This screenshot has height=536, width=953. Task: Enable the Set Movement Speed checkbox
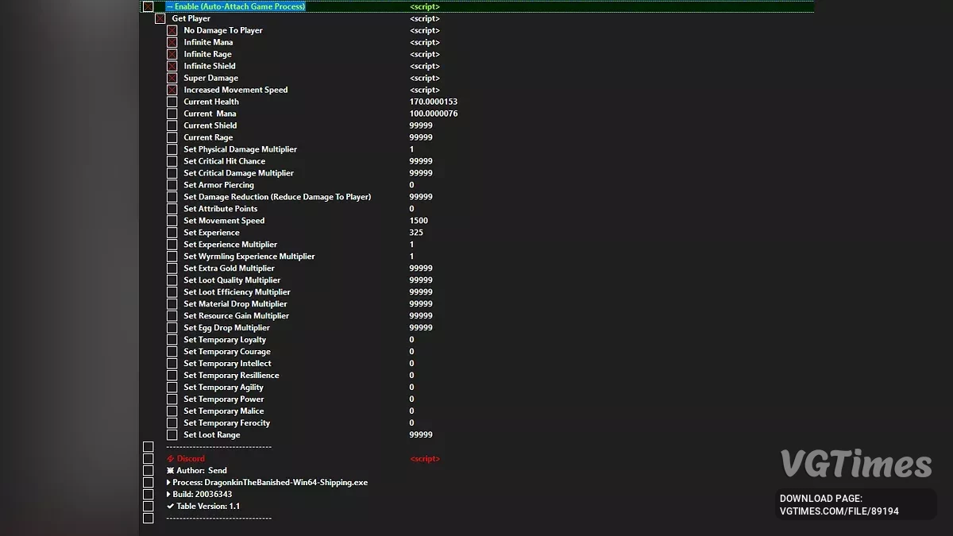tap(172, 221)
